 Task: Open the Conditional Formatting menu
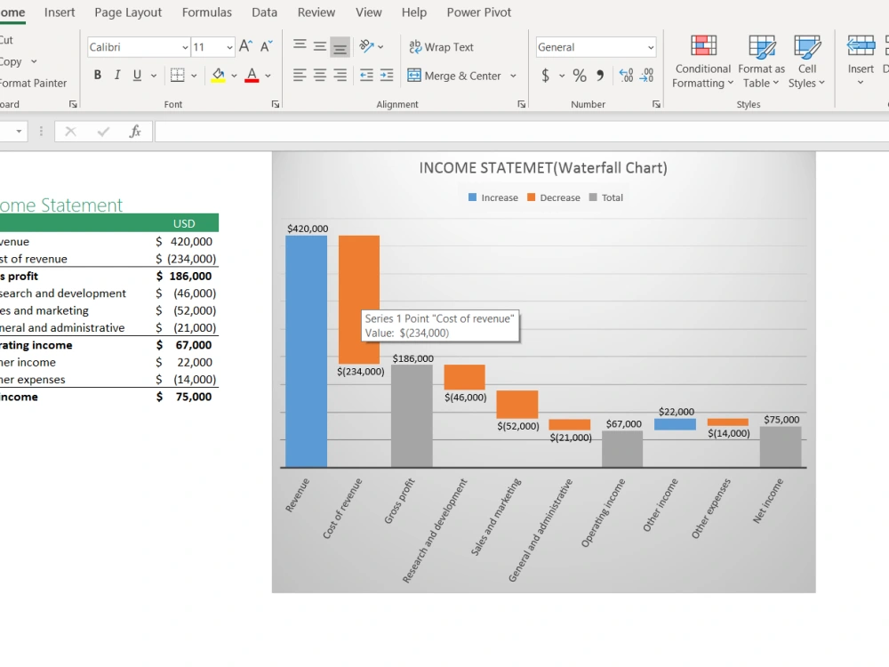703,61
